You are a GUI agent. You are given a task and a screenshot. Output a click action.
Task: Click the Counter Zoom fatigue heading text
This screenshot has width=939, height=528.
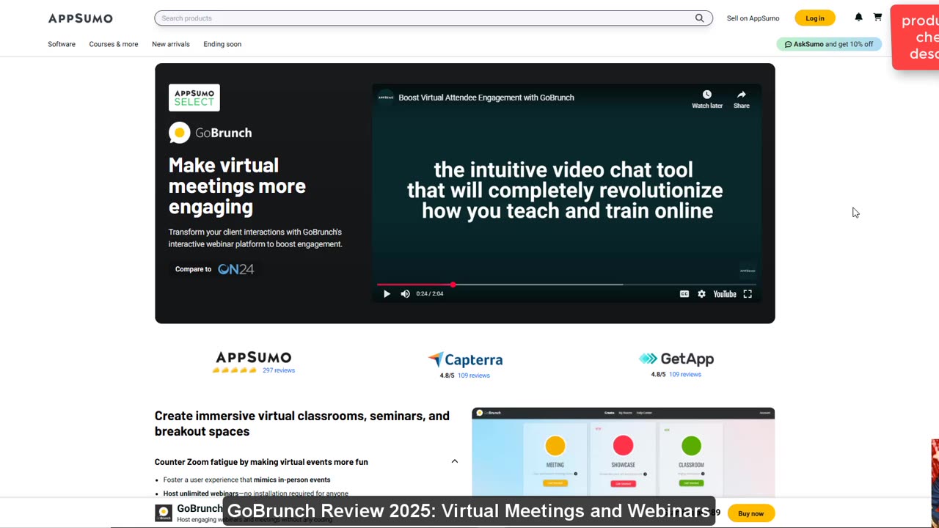[261, 462]
